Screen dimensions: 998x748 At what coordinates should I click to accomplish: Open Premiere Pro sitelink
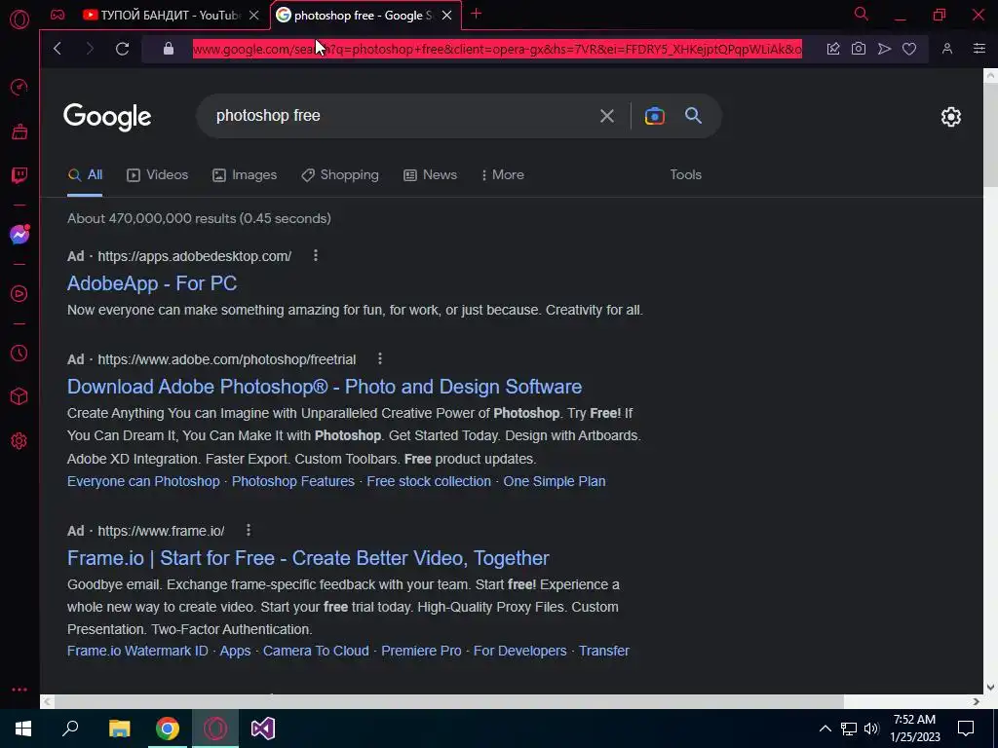point(421,651)
